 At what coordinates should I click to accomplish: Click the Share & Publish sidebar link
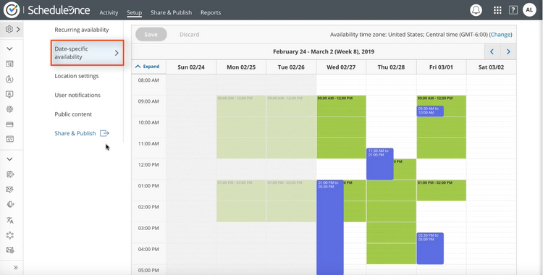75,133
